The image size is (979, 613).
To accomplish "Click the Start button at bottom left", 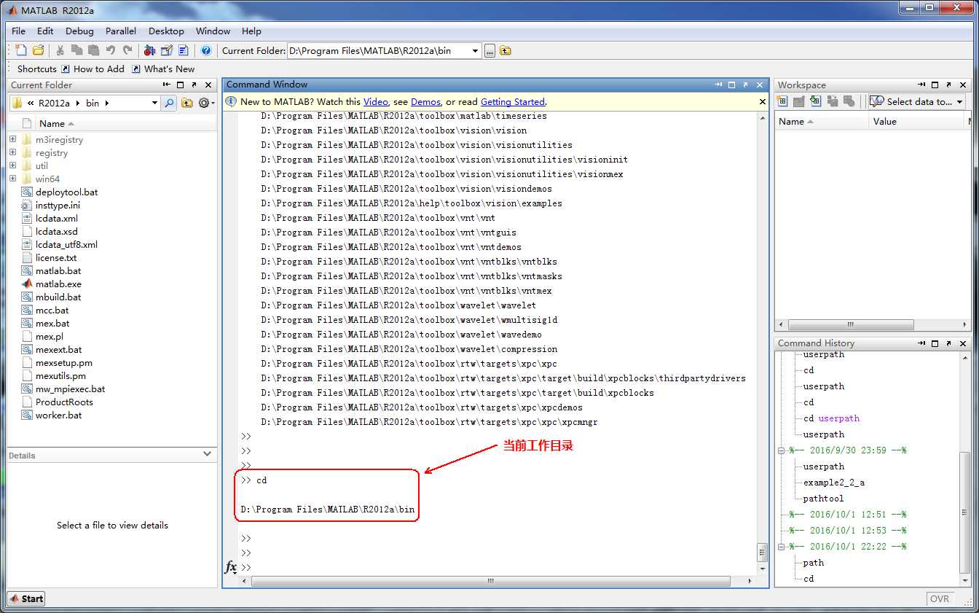I will (x=26, y=598).
